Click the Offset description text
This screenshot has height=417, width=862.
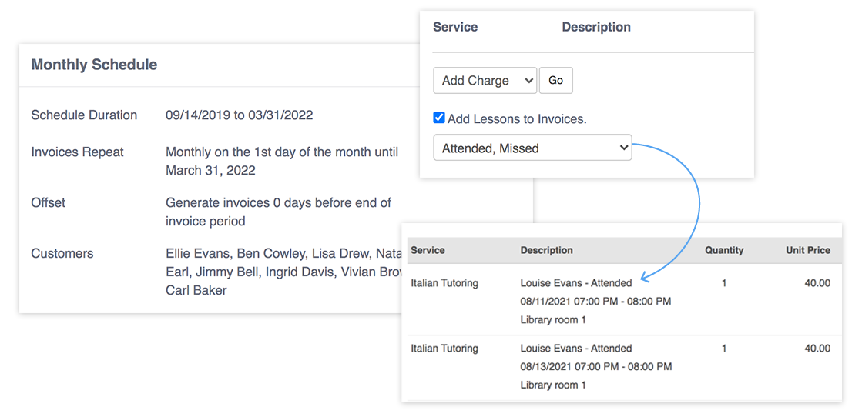tap(278, 212)
